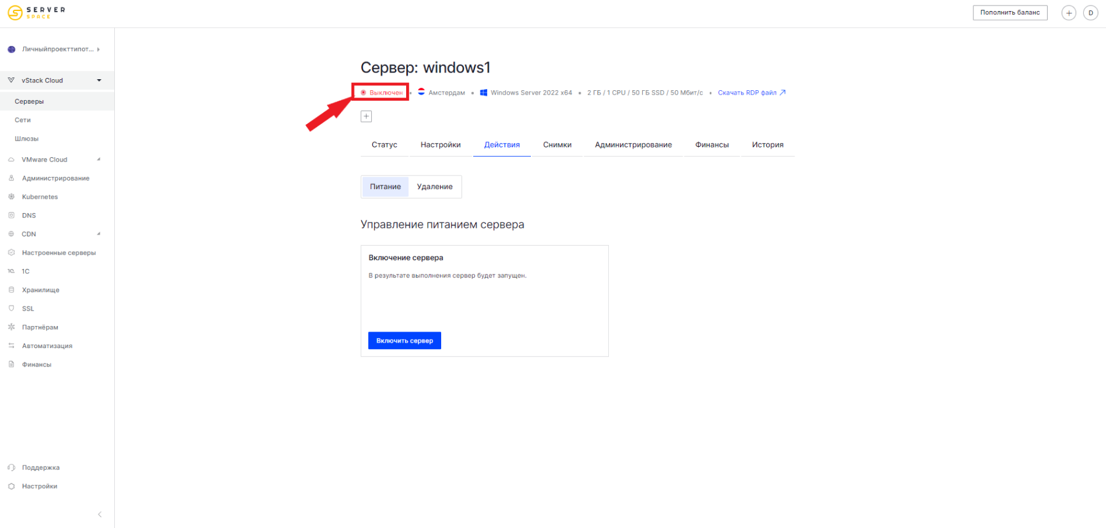1106x528 pixels.
Task: Click the Windows Server 2022 x64 text
Action: coord(531,93)
